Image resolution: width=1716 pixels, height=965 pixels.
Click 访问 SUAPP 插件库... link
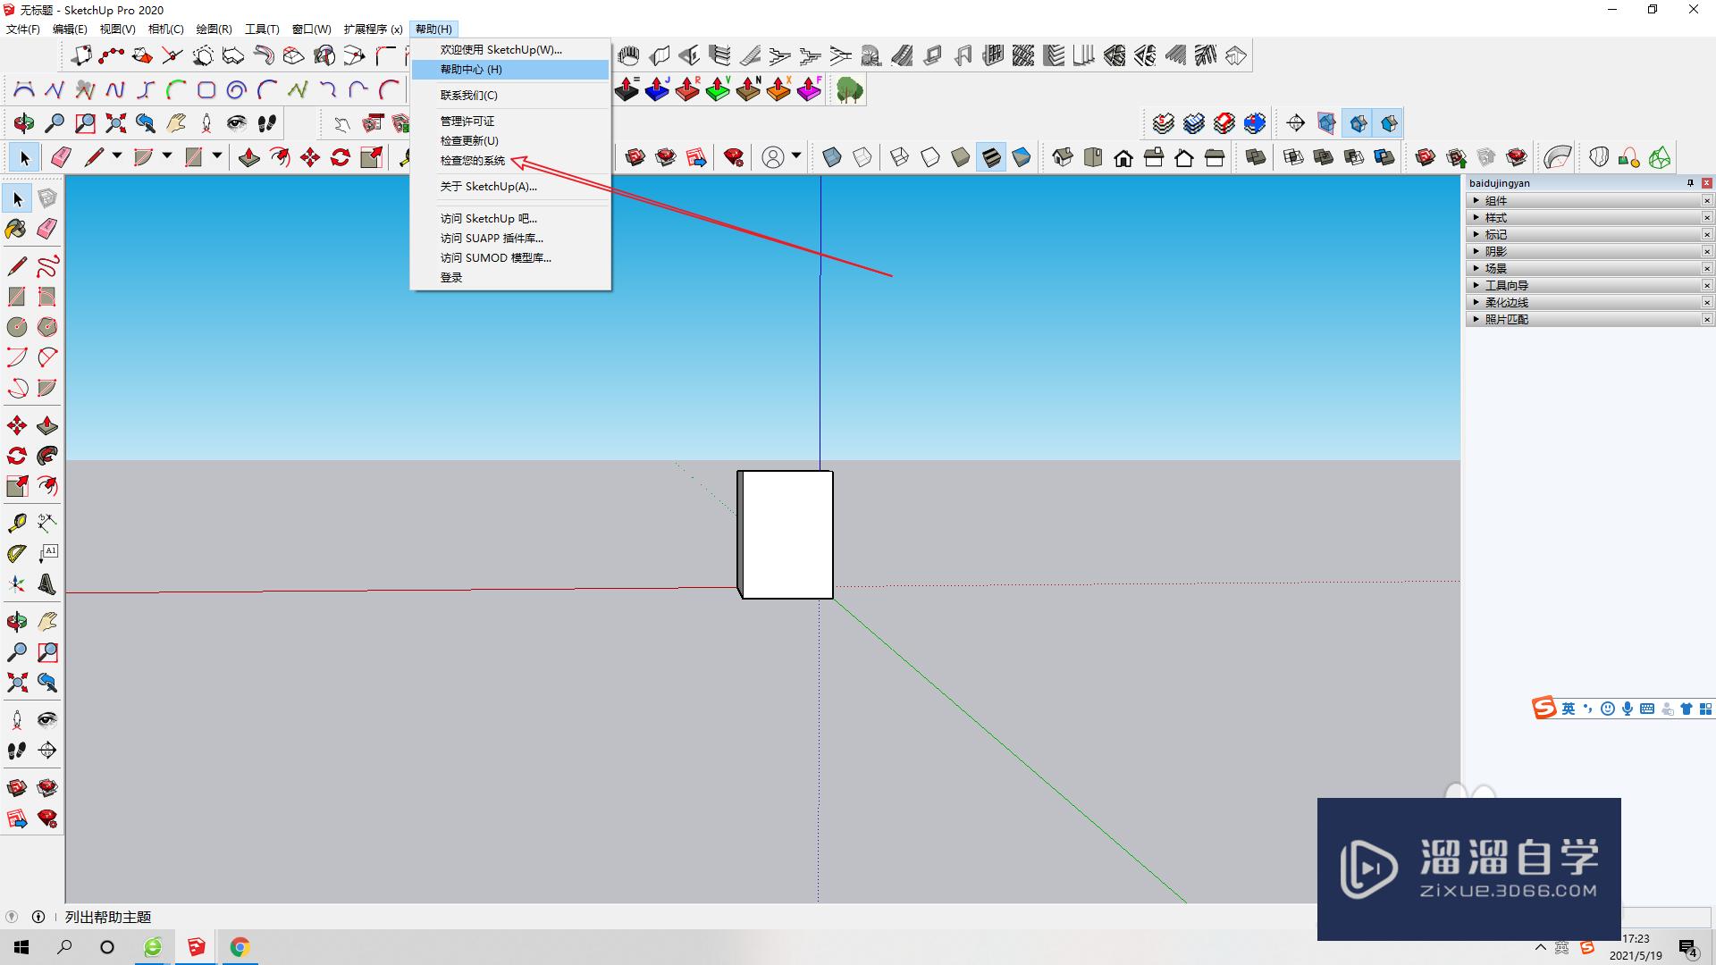[x=510, y=239]
